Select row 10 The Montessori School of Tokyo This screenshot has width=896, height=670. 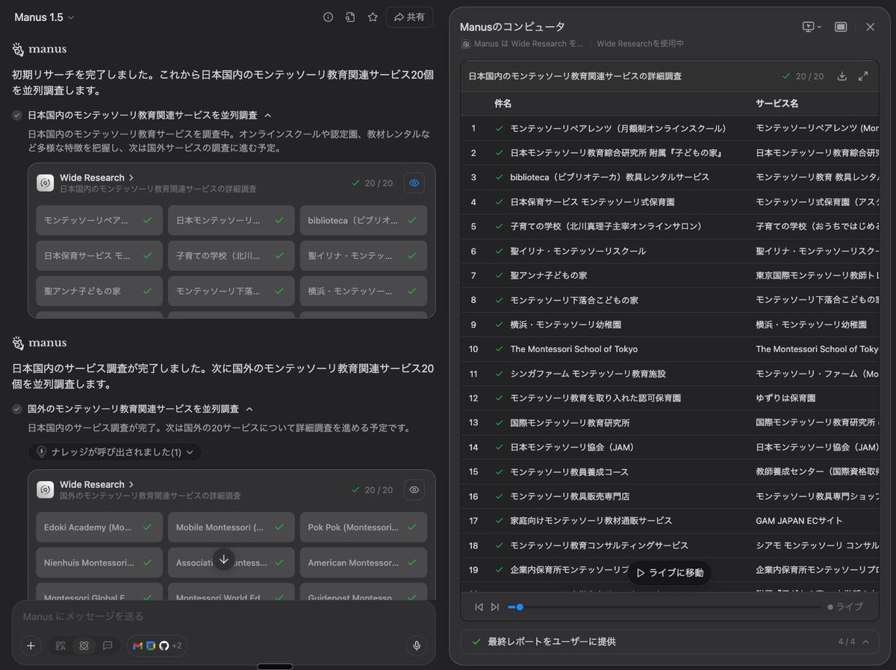(670, 349)
